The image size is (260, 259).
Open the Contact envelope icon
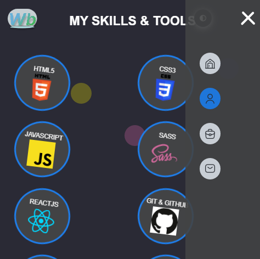[x=210, y=168]
